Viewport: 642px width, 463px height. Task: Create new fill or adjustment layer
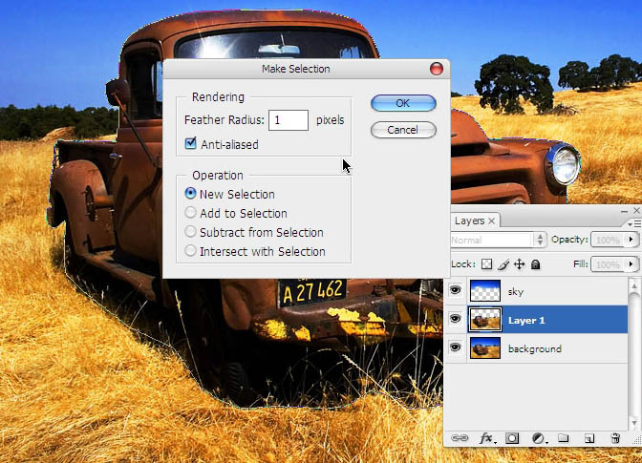539,438
